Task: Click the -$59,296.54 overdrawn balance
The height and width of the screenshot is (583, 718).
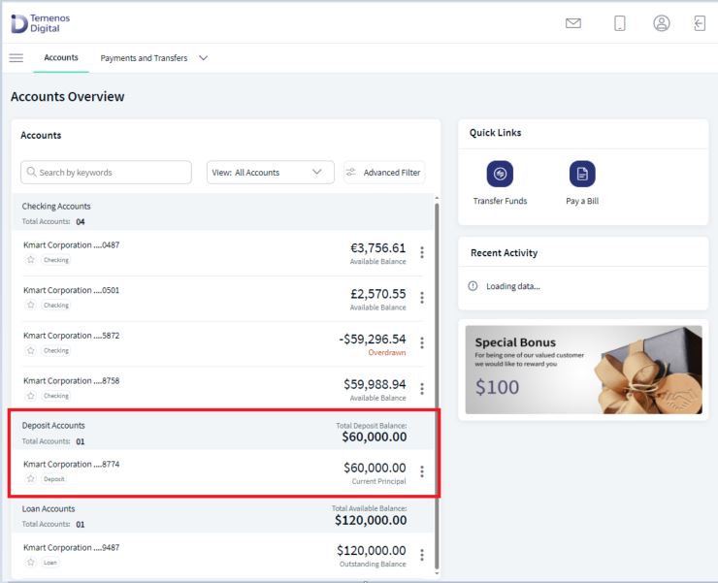Action: point(373,339)
